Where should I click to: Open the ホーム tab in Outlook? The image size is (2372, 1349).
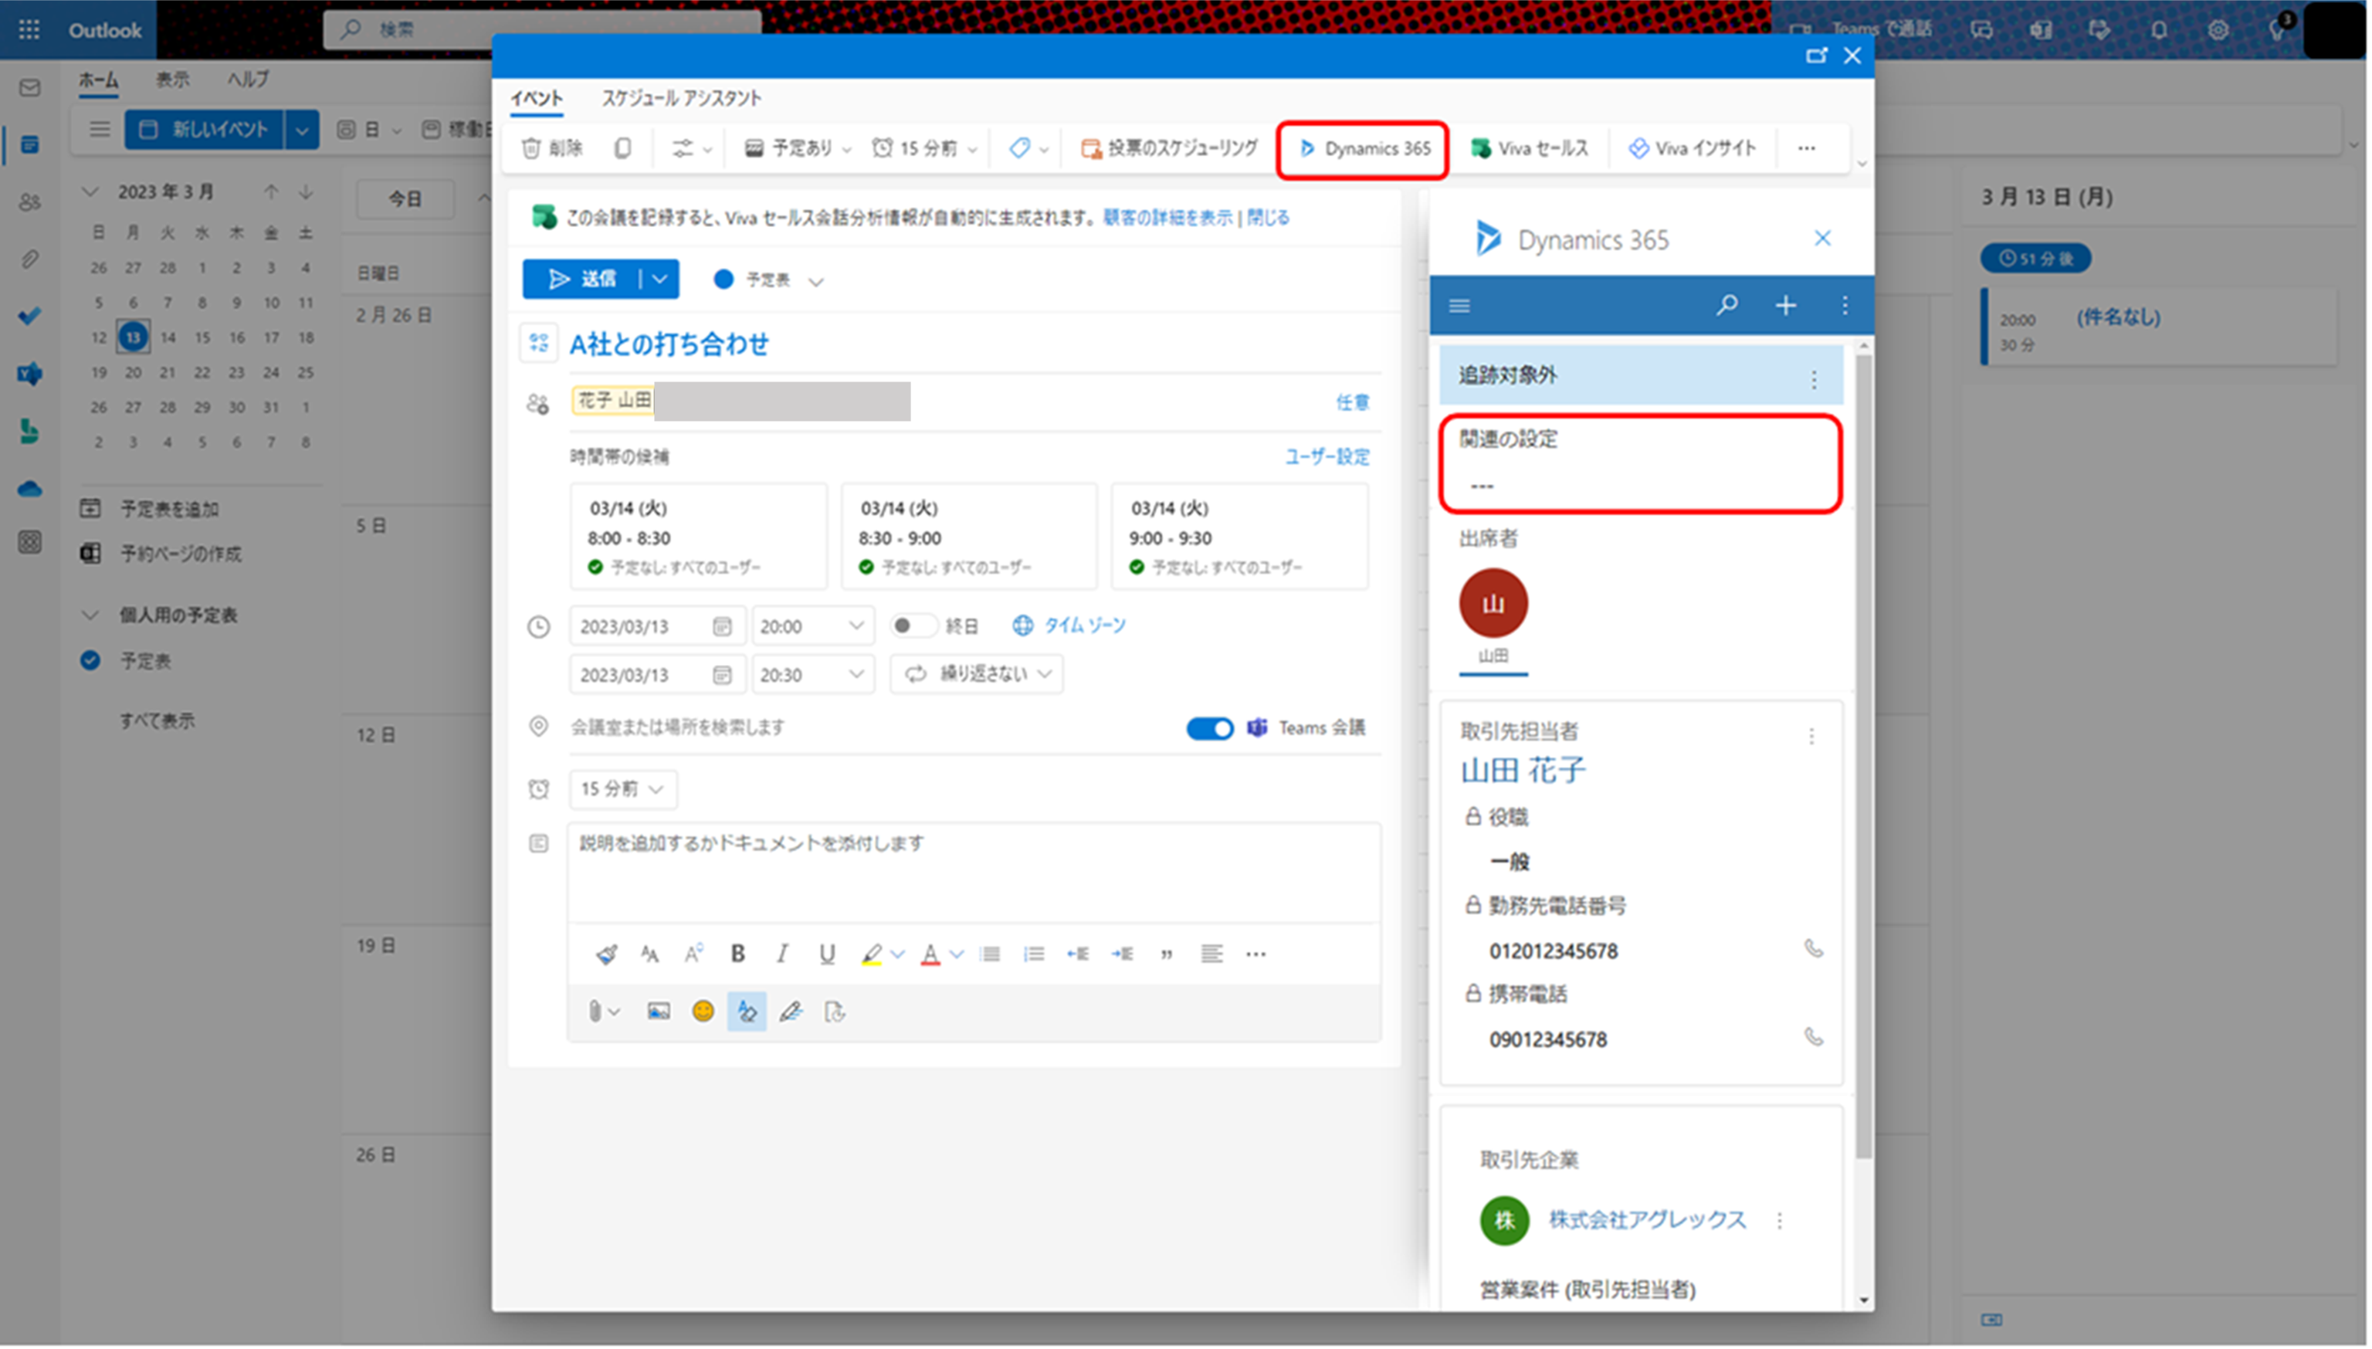click(x=98, y=80)
